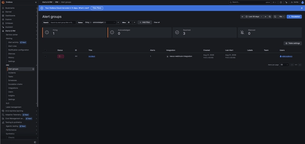Click the Drilldown icon in sidebar
Viewport: 305px width, 144px height.
pos(3,23)
